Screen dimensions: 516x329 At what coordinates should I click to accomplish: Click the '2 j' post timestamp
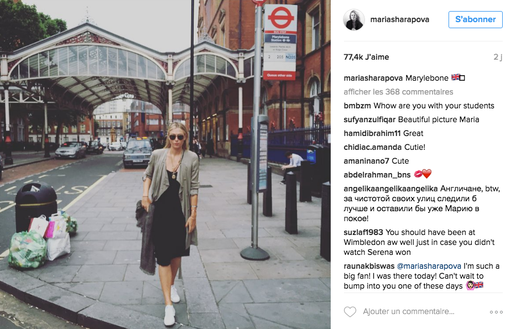tap(498, 57)
